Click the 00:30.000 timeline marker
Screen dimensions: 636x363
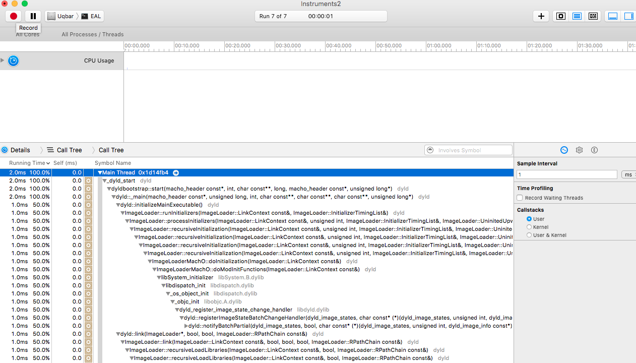click(288, 45)
